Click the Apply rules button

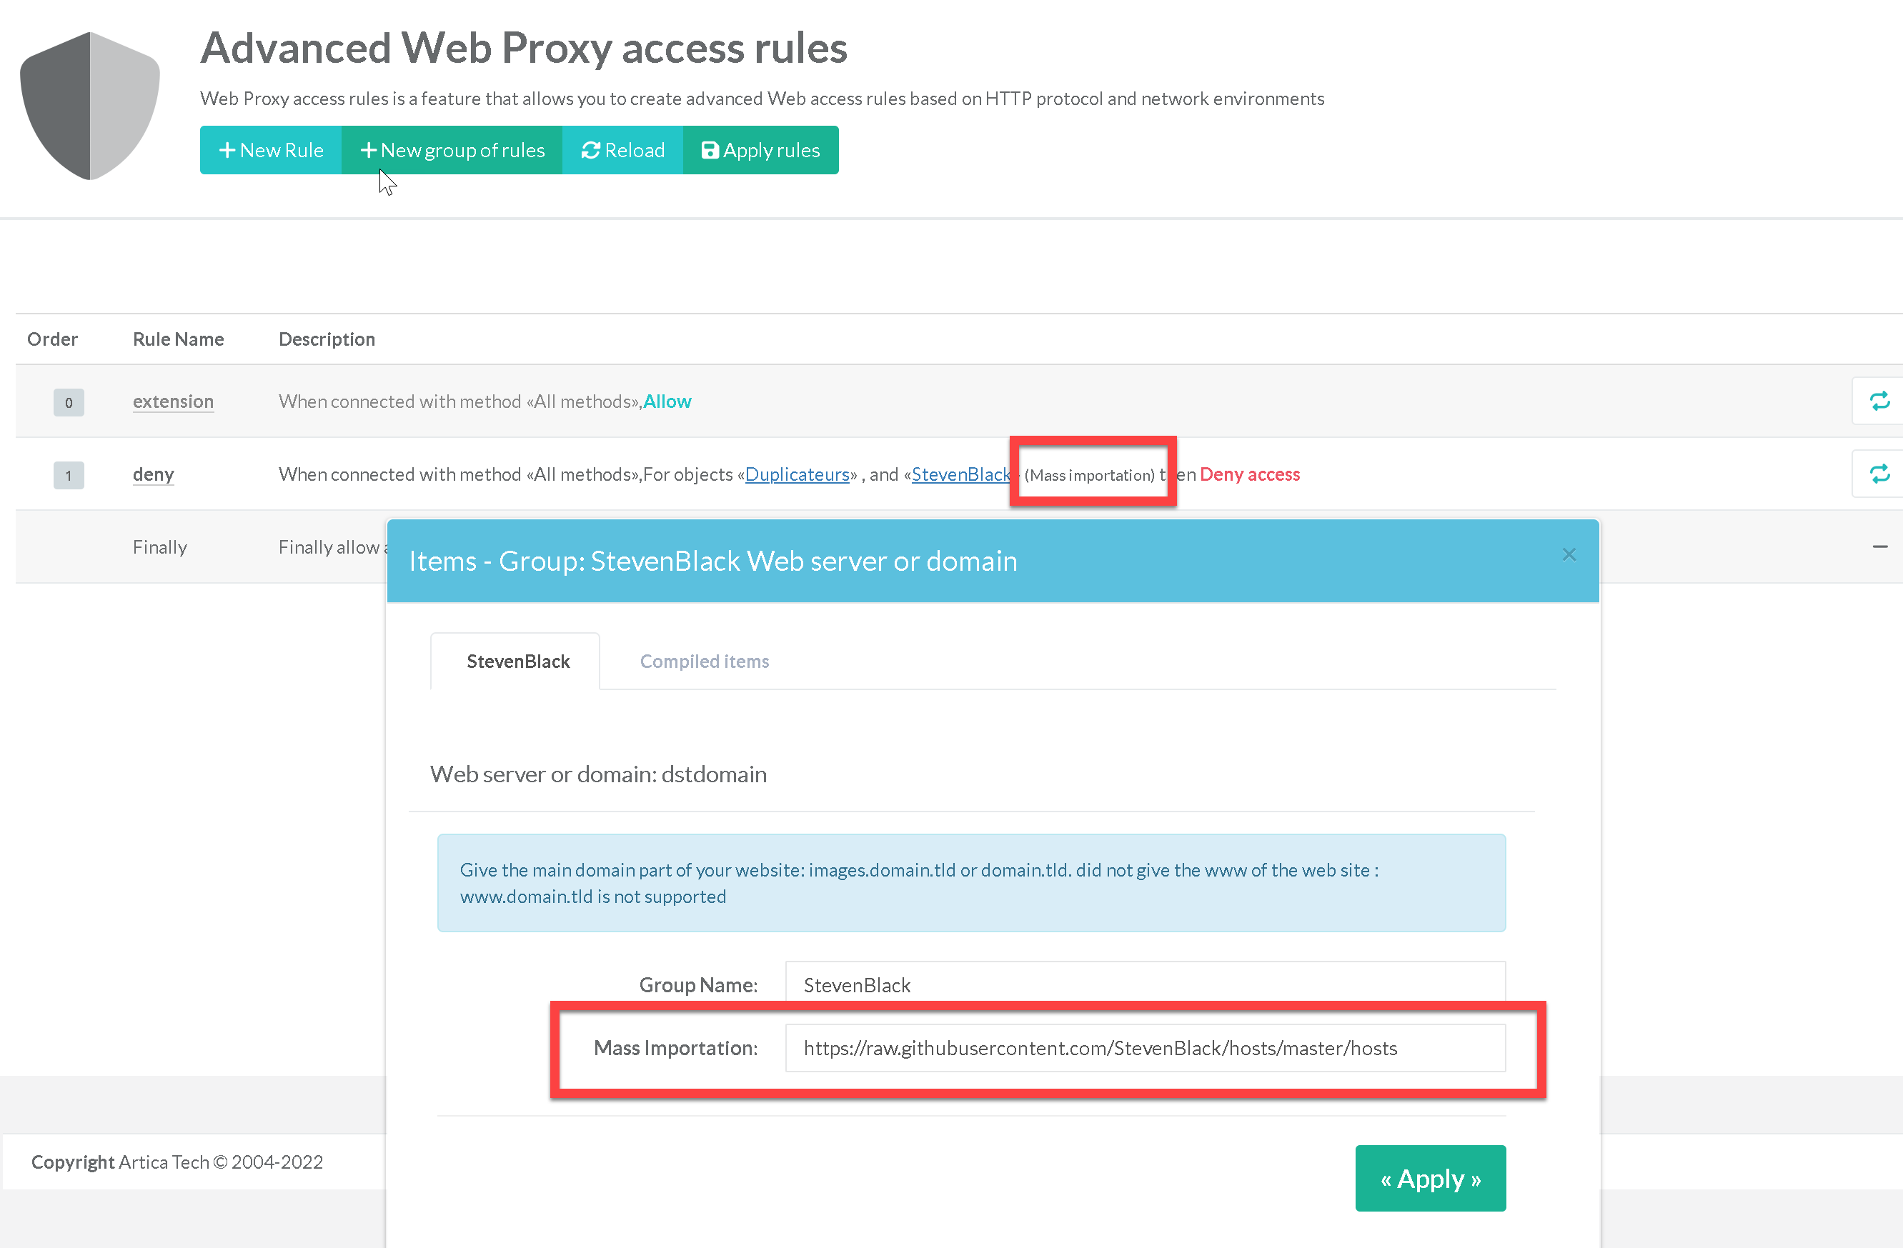tap(760, 150)
